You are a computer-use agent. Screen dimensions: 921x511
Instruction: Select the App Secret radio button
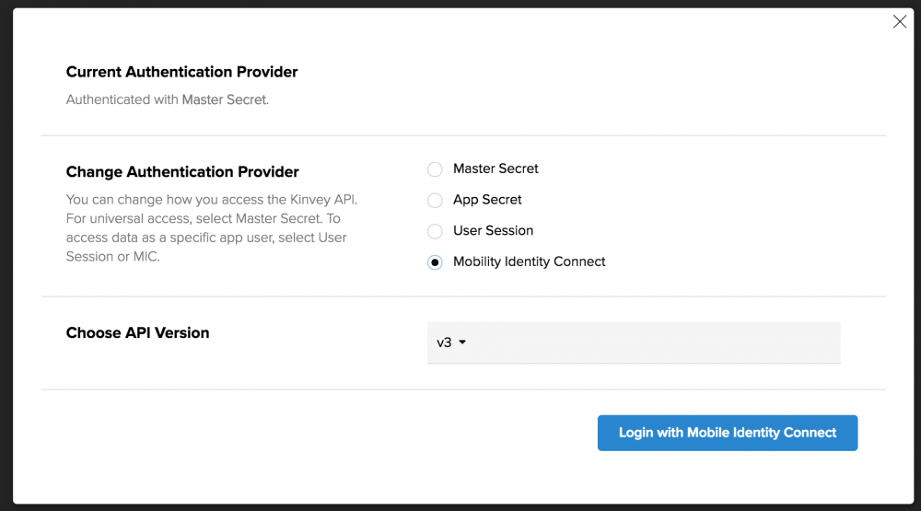pyautogui.click(x=435, y=201)
